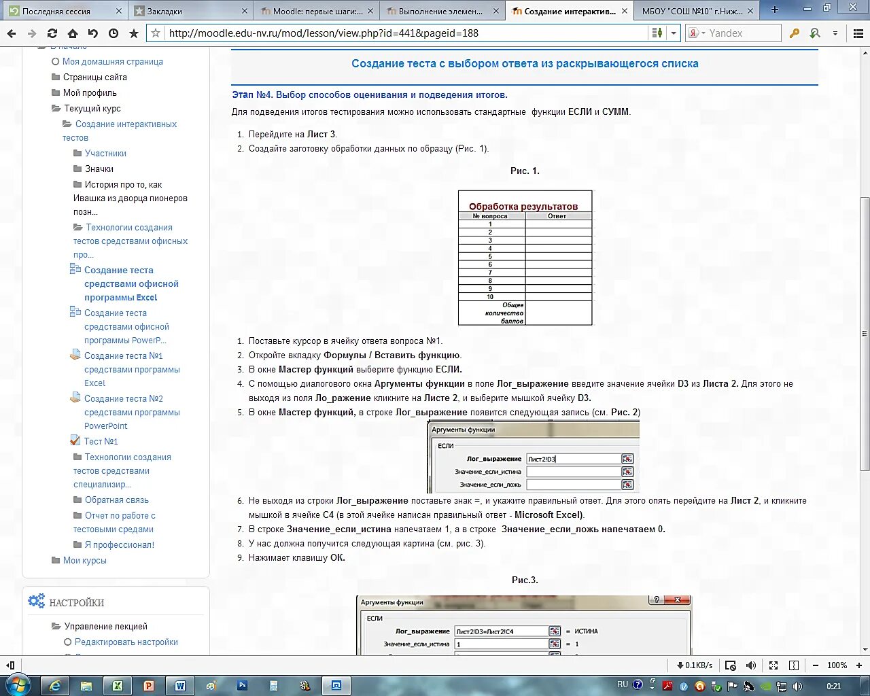Go forward with the browser forward arrow
The width and height of the screenshot is (870, 696).
click(32, 33)
